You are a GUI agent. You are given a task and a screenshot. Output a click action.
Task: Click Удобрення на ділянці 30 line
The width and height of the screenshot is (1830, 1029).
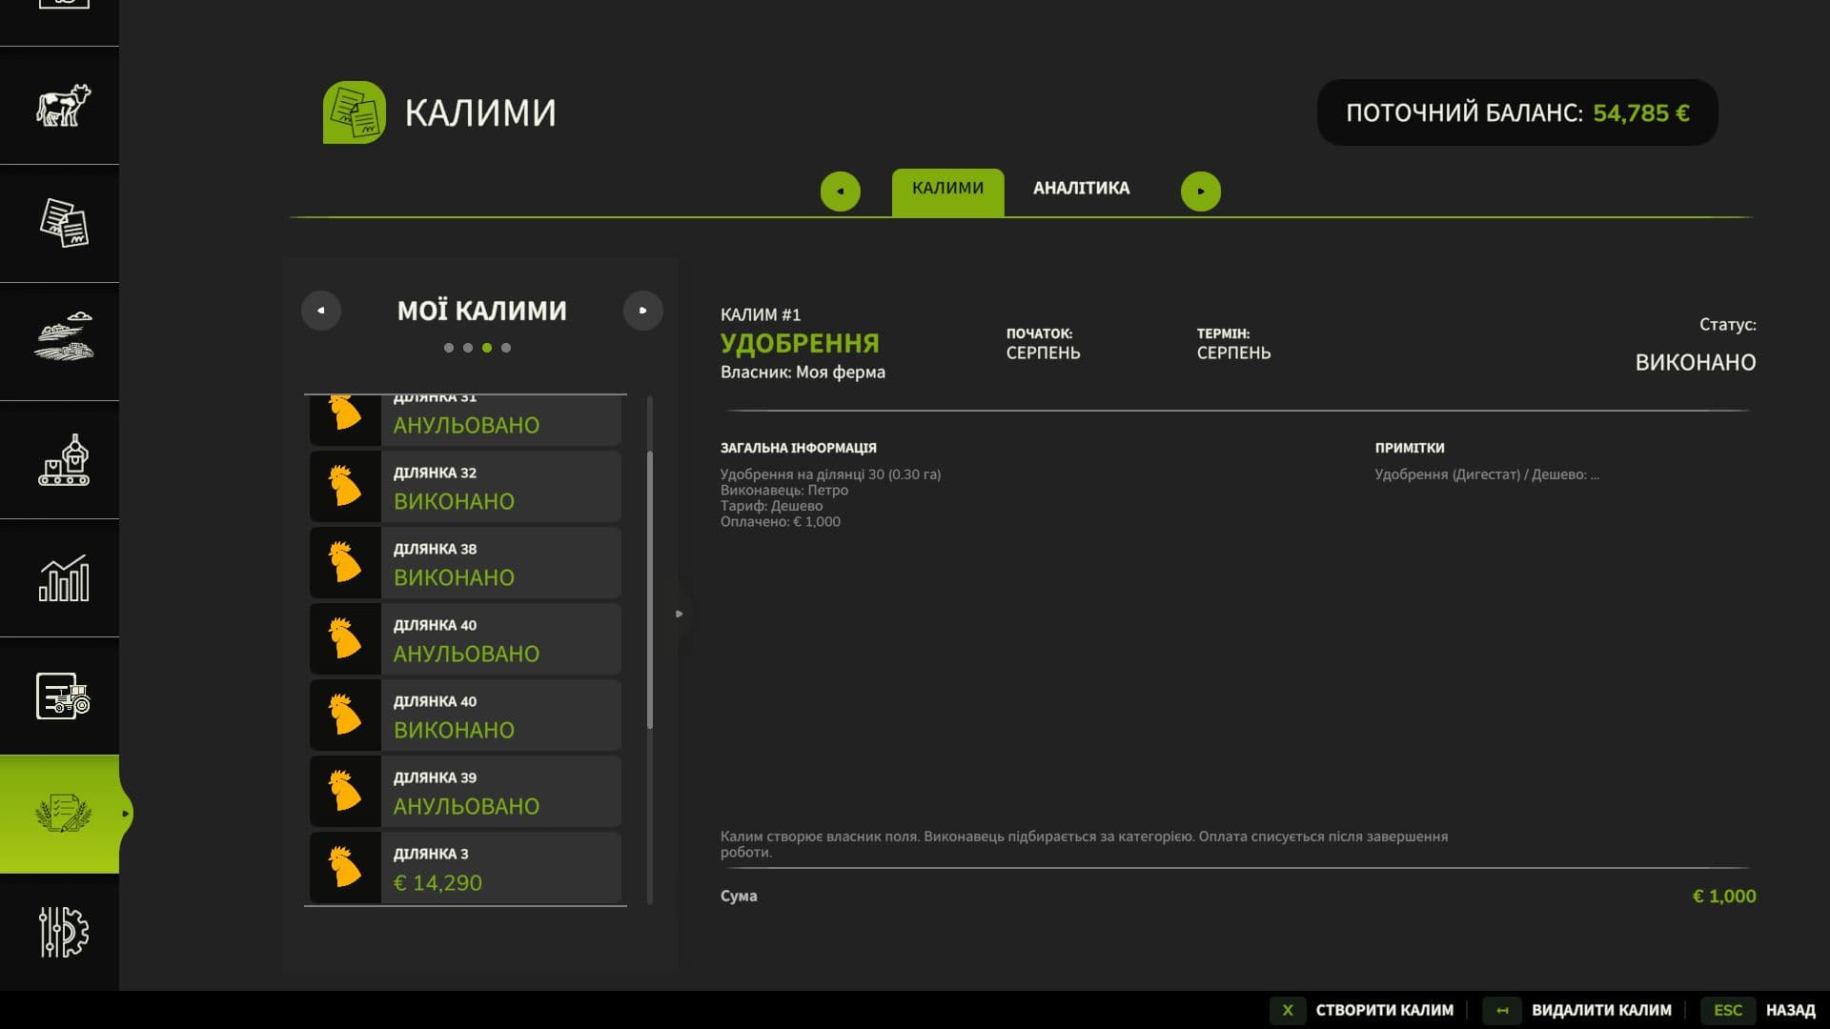click(830, 474)
